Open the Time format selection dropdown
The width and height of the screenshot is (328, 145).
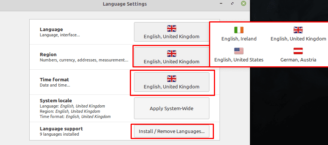tap(172, 82)
